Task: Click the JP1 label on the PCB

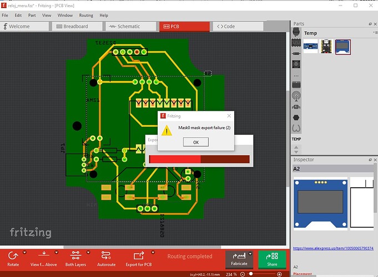Action: click(63, 148)
